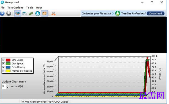Open the TreeSize Professional link
This screenshot has width=169, height=104.
133,14
